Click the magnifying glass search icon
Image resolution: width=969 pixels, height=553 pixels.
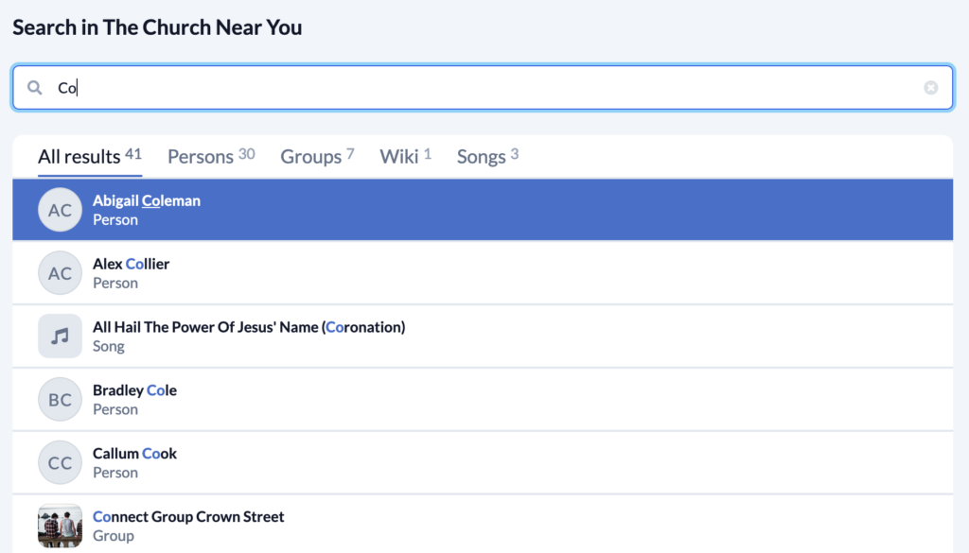tap(35, 88)
